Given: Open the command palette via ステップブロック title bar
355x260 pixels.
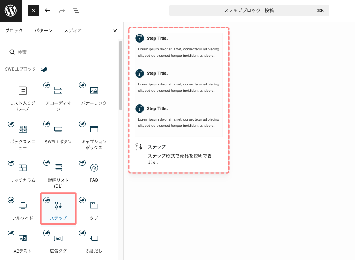Looking at the screenshot, I should click(x=249, y=11).
